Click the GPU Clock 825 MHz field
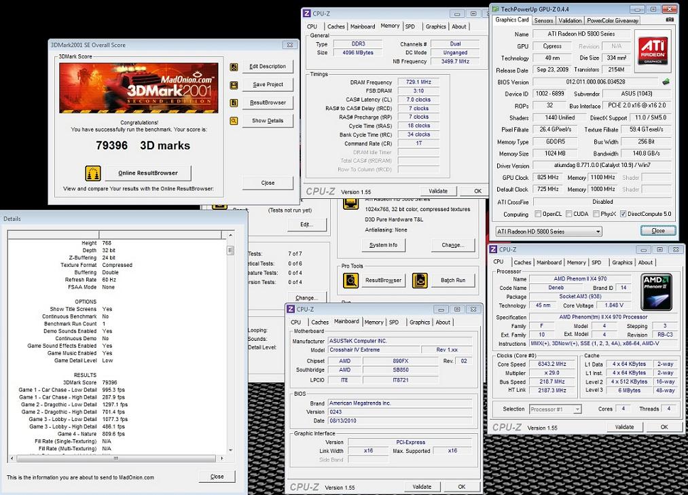 [548, 177]
